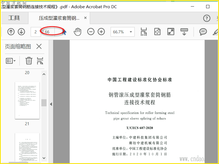Click the 'T/CECS 687-2020' text
Viewport: 219px width, 164px height.
tap(140, 128)
